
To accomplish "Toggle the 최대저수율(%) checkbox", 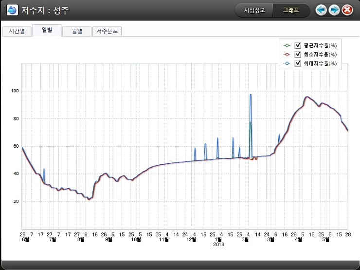I will pyautogui.click(x=298, y=63).
